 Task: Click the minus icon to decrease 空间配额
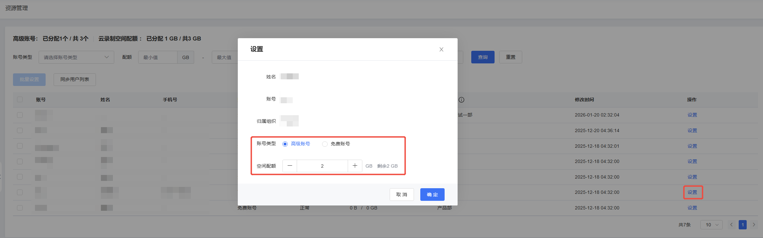(290, 166)
